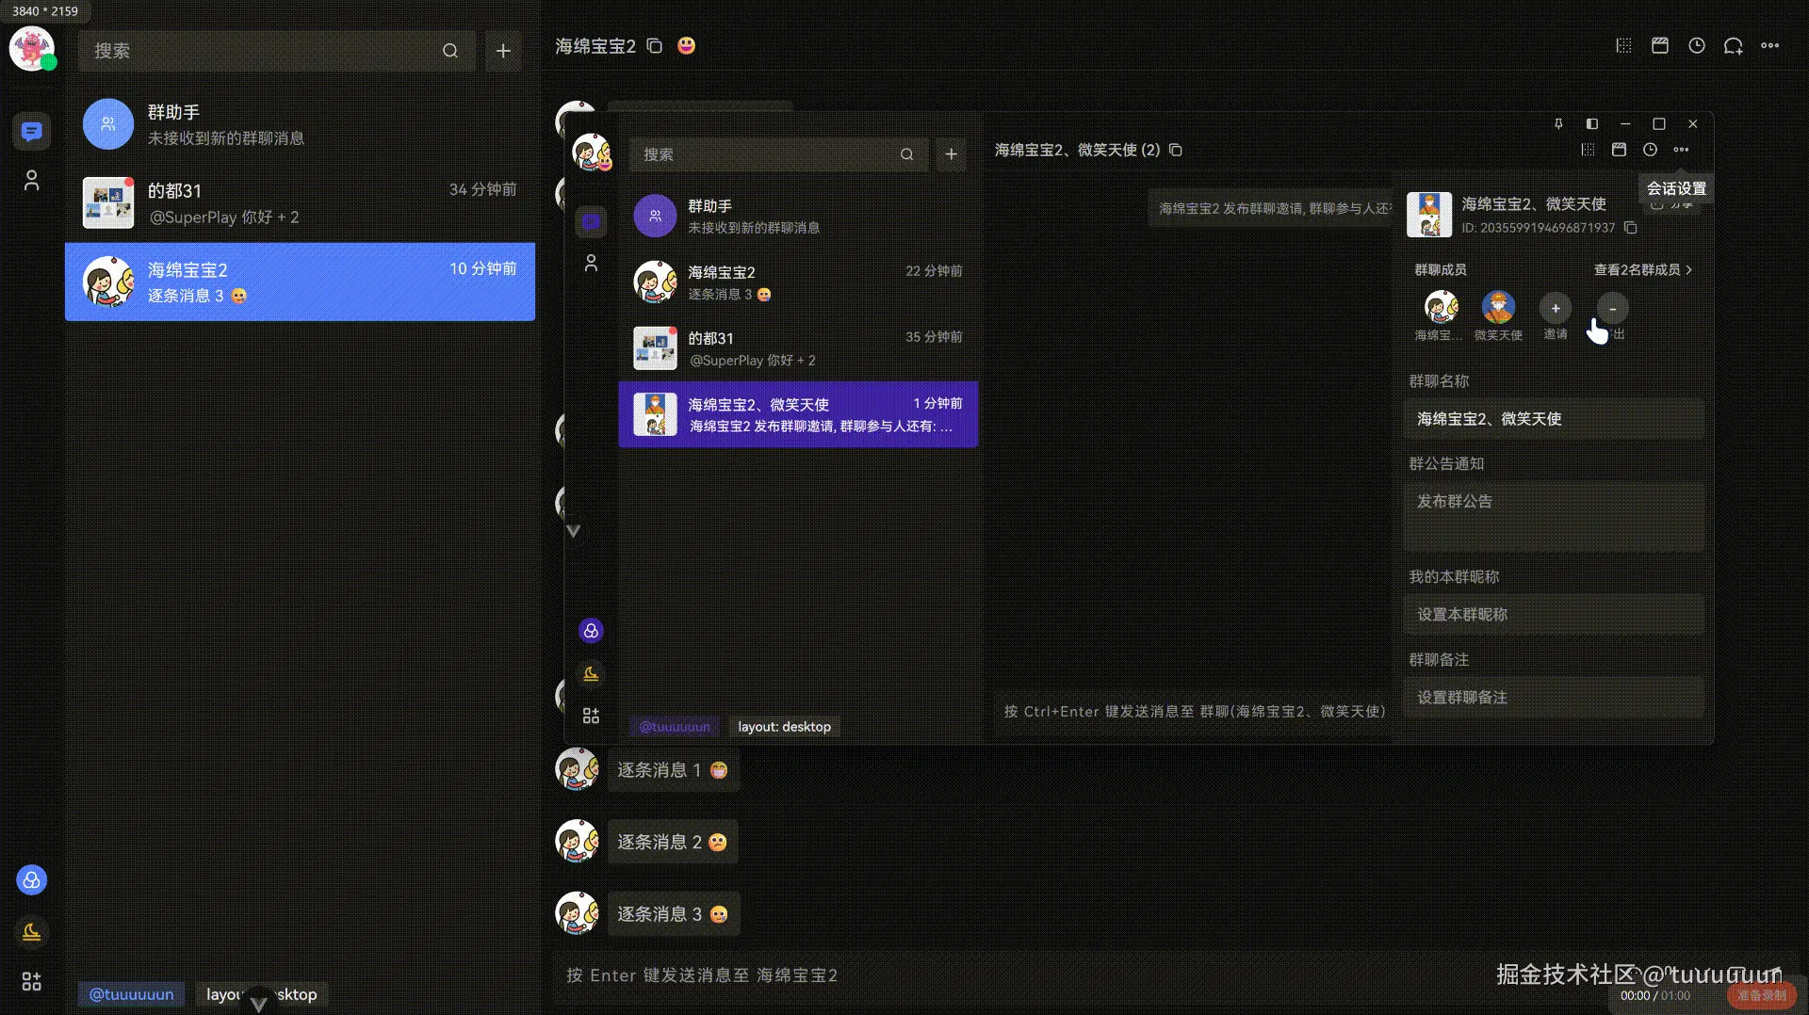This screenshot has width=1809, height=1015.
Task: Open the mini-apps grid icon at sidebar bottom
Action: click(x=31, y=982)
